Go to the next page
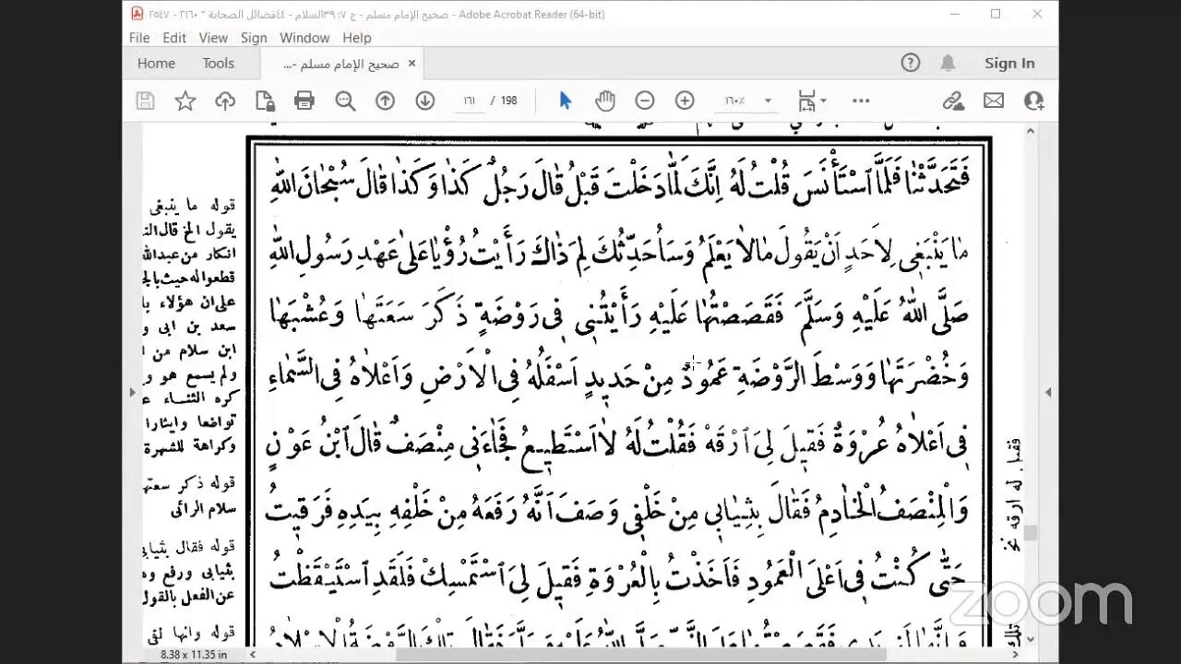The width and height of the screenshot is (1181, 664). click(424, 101)
